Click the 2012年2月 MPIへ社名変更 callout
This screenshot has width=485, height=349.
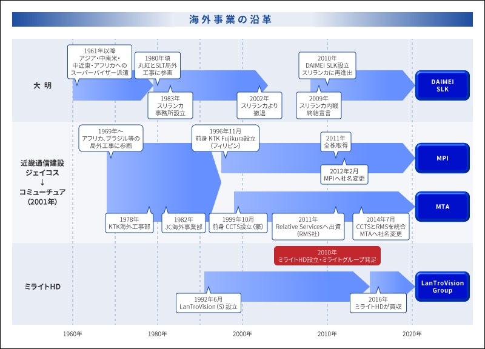tap(344, 174)
